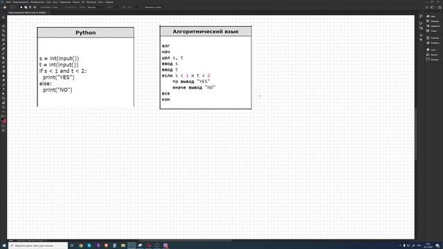Open the Выделение menu
443x249 pixels.
[65, 2]
